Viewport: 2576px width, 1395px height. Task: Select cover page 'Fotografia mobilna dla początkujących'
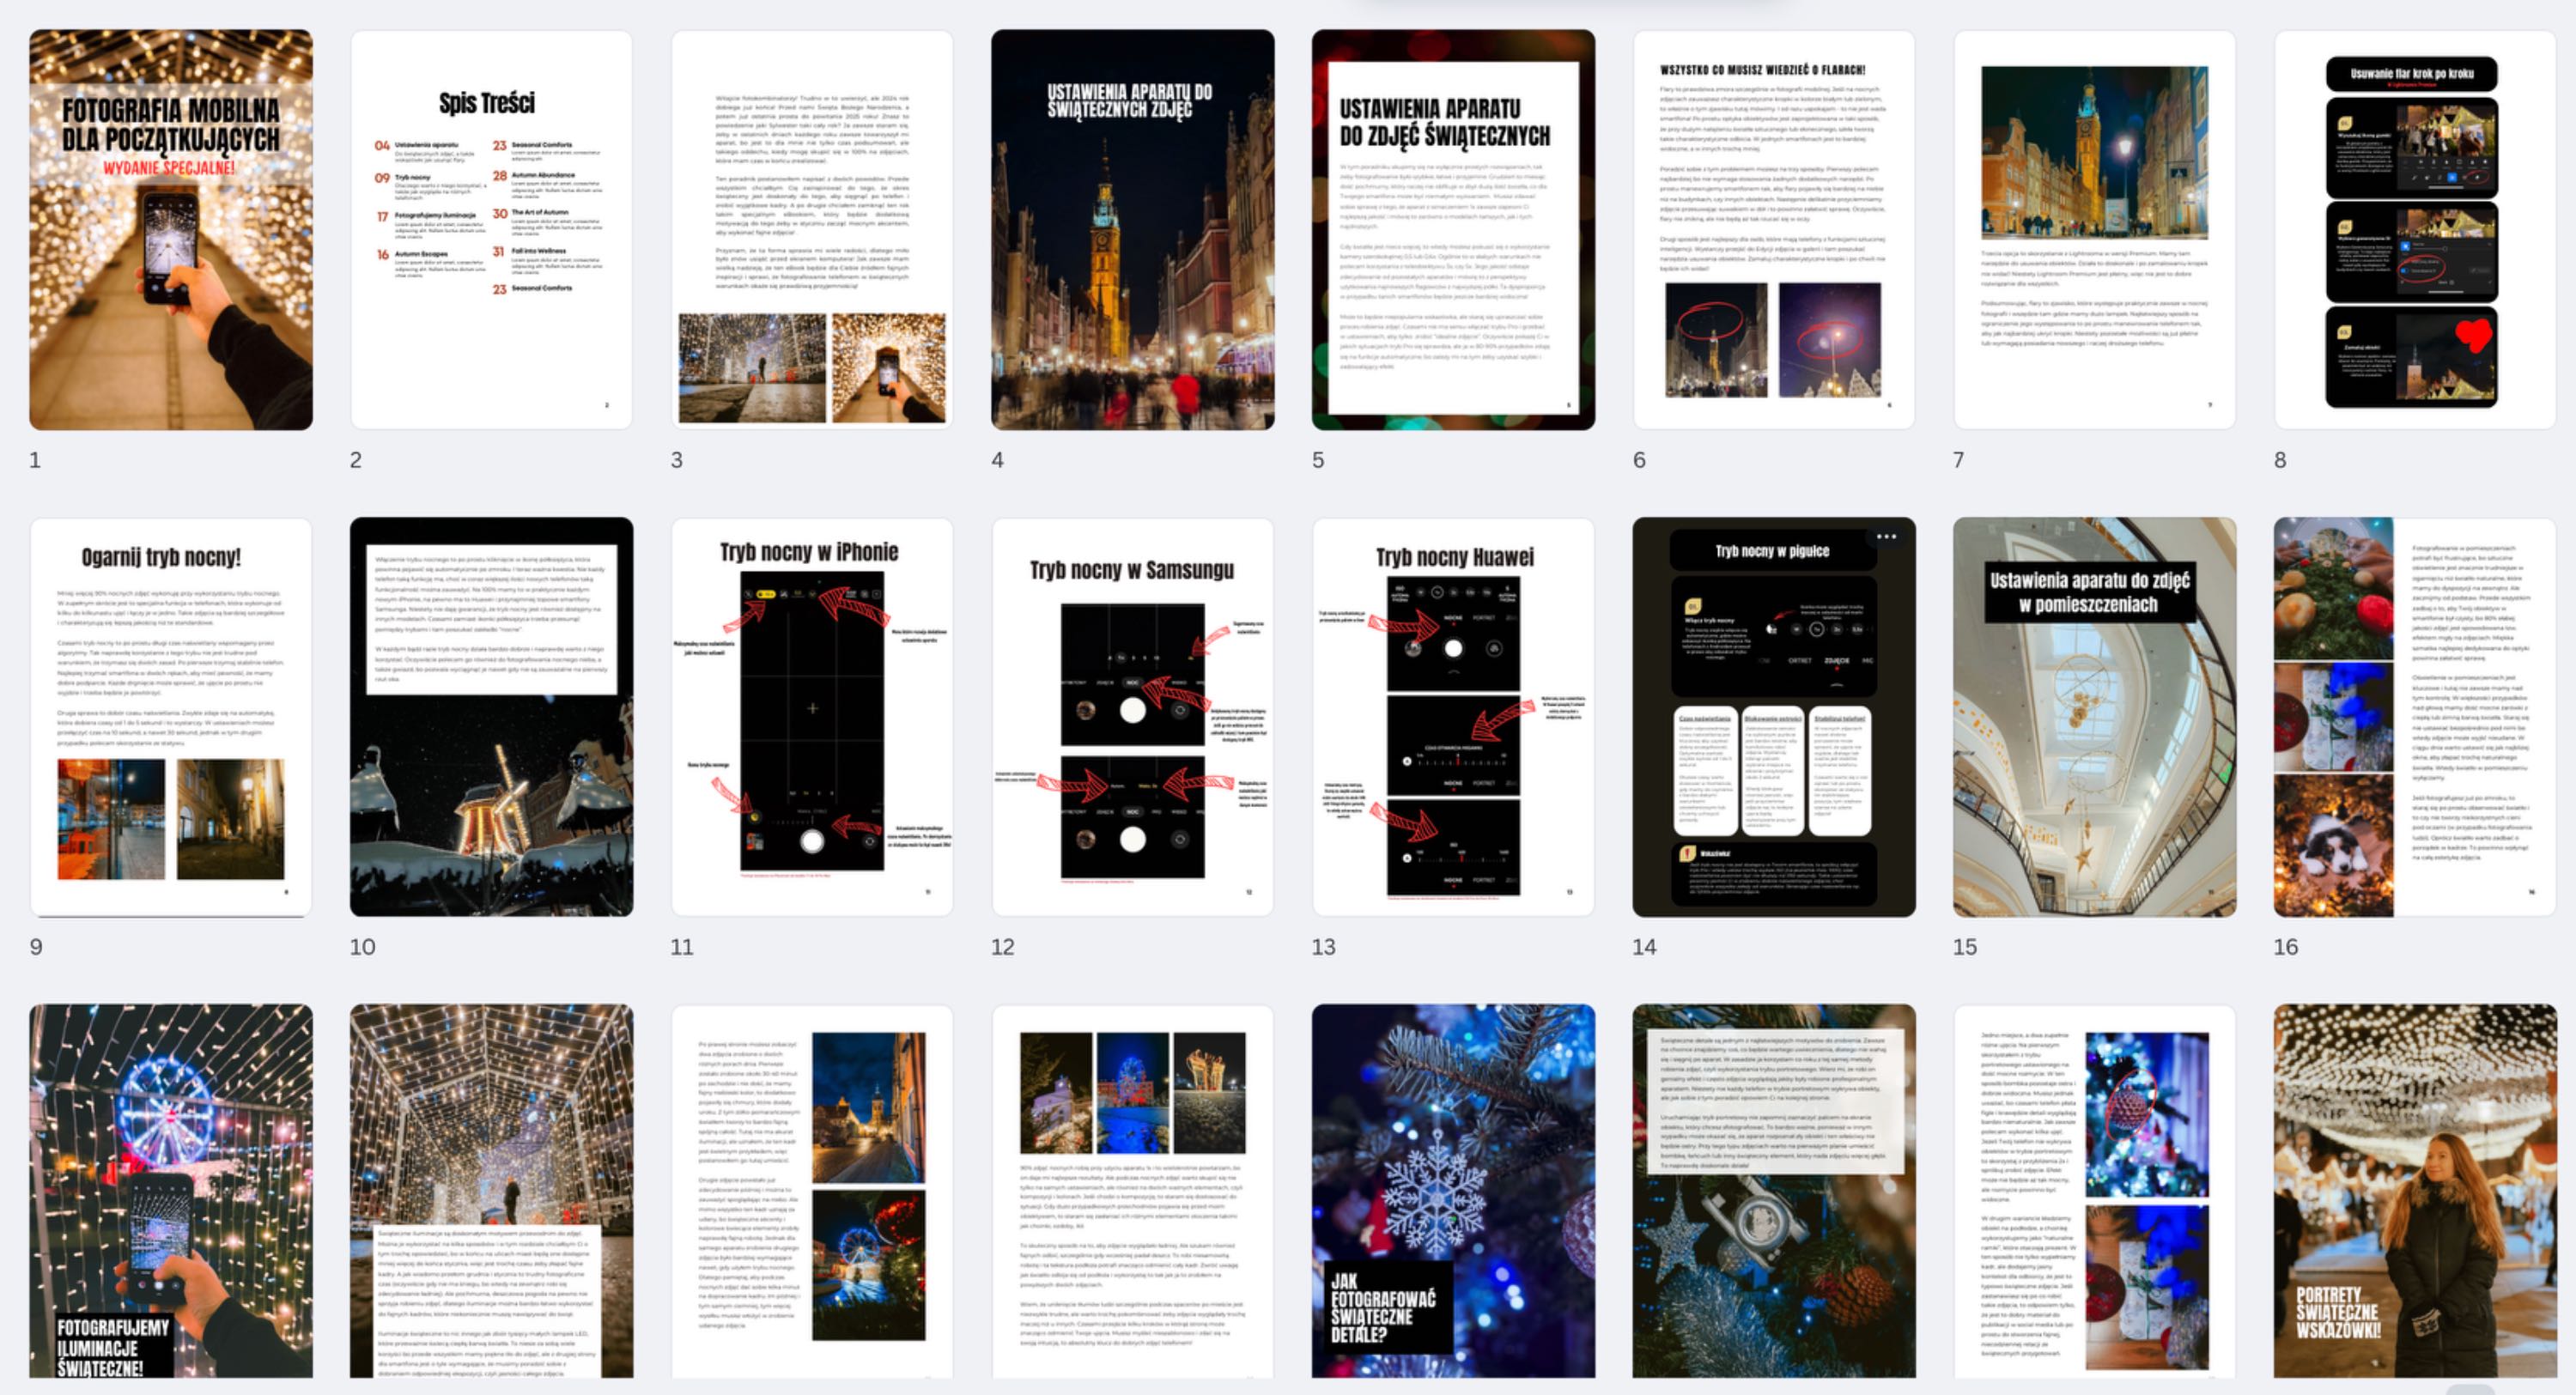pos(171,230)
